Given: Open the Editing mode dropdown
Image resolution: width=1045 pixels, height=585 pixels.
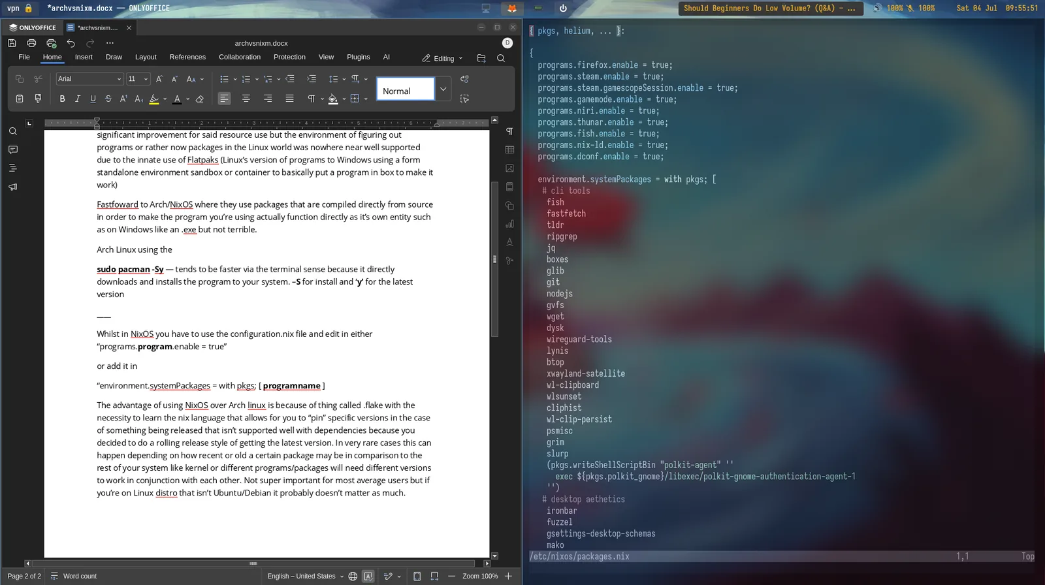Looking at the screenshot, I should 443,58.
